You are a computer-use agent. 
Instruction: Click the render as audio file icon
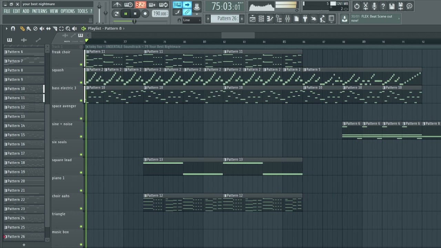[x=400, y=6]
